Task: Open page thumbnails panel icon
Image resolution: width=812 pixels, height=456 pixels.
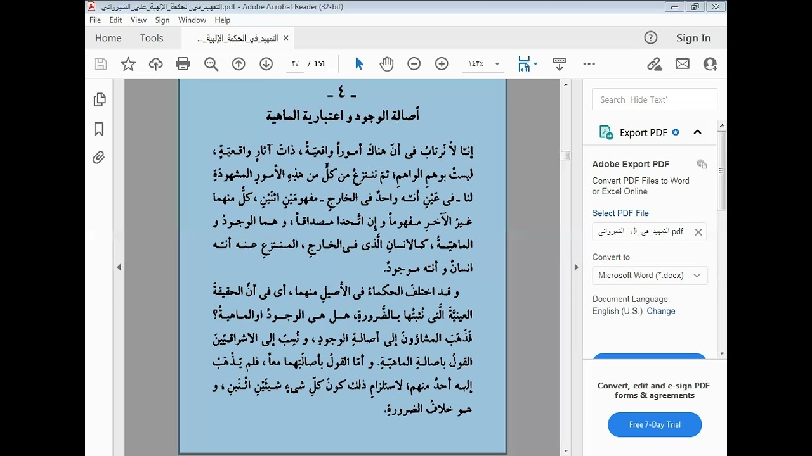Action: click(x=100, y=99)
